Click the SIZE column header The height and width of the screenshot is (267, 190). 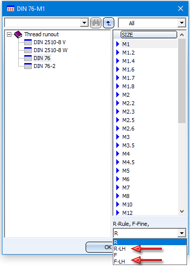coord(149,35)
